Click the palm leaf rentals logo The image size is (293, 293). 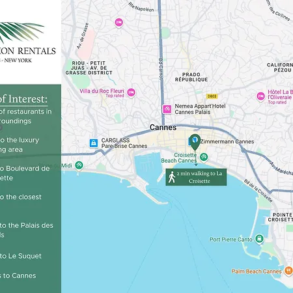pyautogui.click(x=21, y=32)
